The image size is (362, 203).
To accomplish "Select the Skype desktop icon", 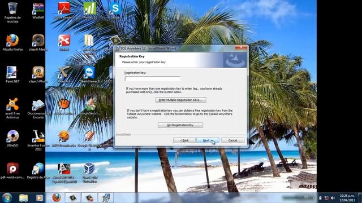I will [115, 11].
